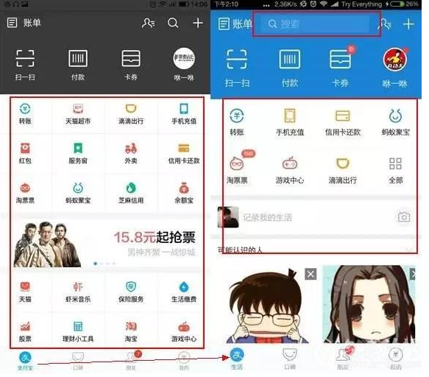Open 芝麻信用 credit score
This screenshot has height=377, width=429.
click(131, 194)
